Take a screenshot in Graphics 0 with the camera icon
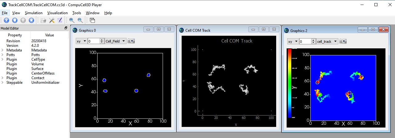The width and height of the screenshot is (395, 138). pos(131,41)
